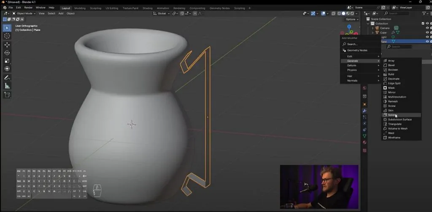Open the Deform modifier submenu

(360, 66)
